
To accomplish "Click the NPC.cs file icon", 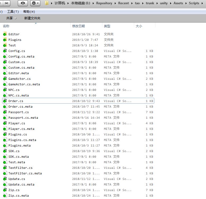I will 5,90.
